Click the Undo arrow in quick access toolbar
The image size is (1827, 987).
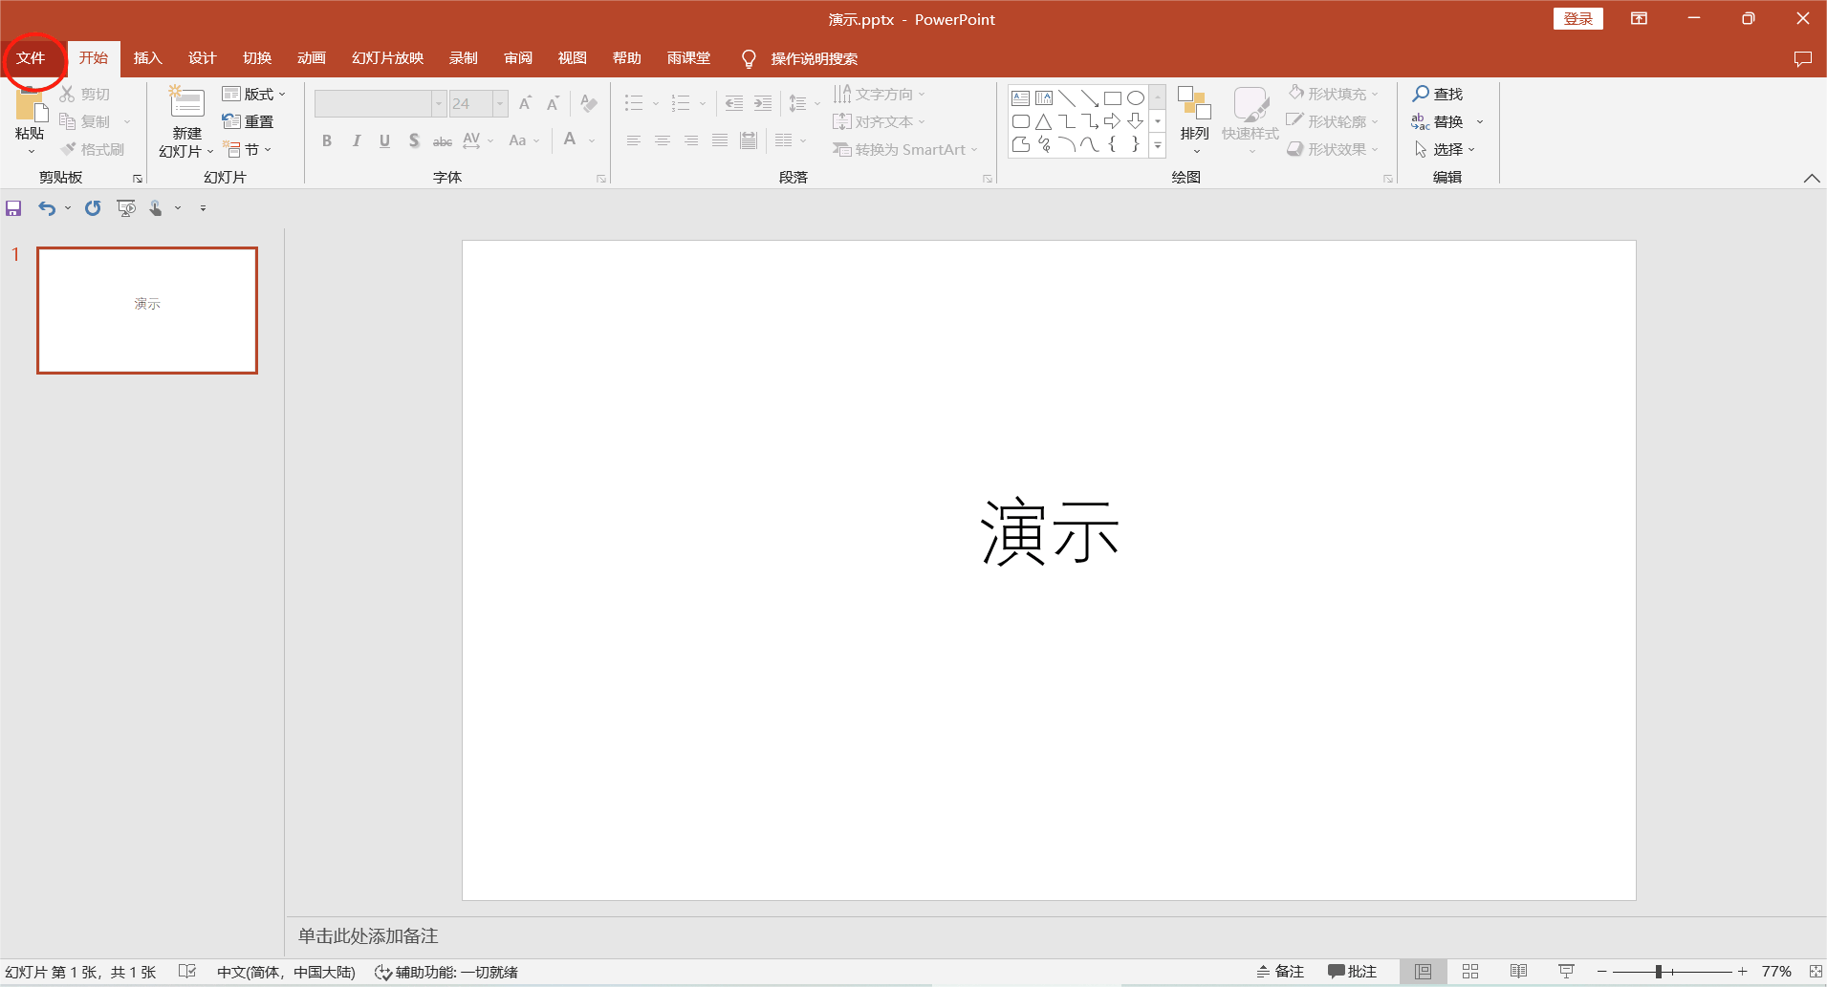pos(46,207)
